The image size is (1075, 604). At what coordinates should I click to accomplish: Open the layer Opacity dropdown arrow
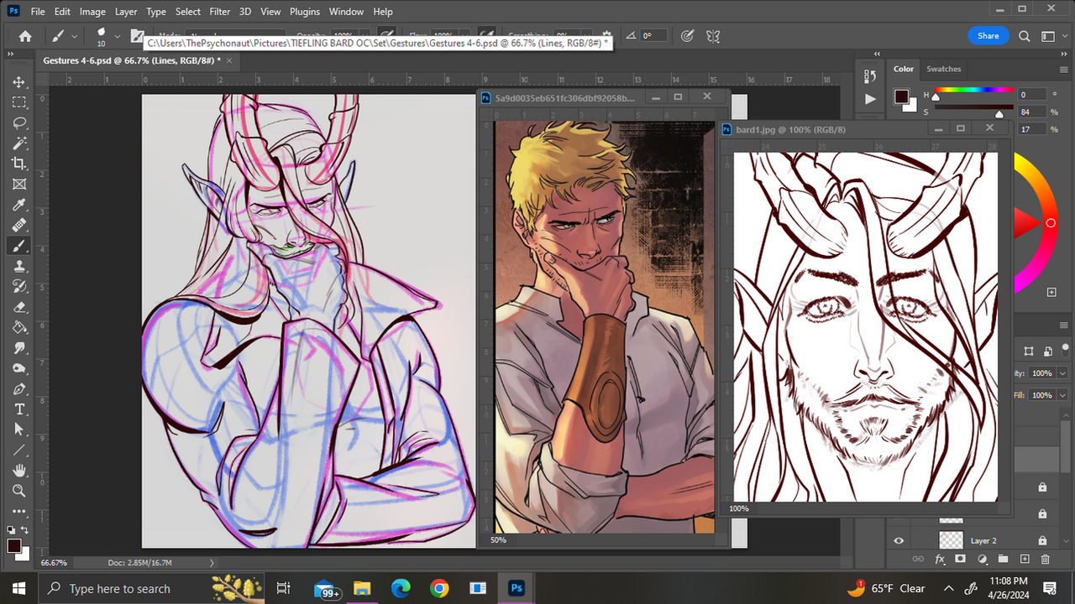[1062, 373]
